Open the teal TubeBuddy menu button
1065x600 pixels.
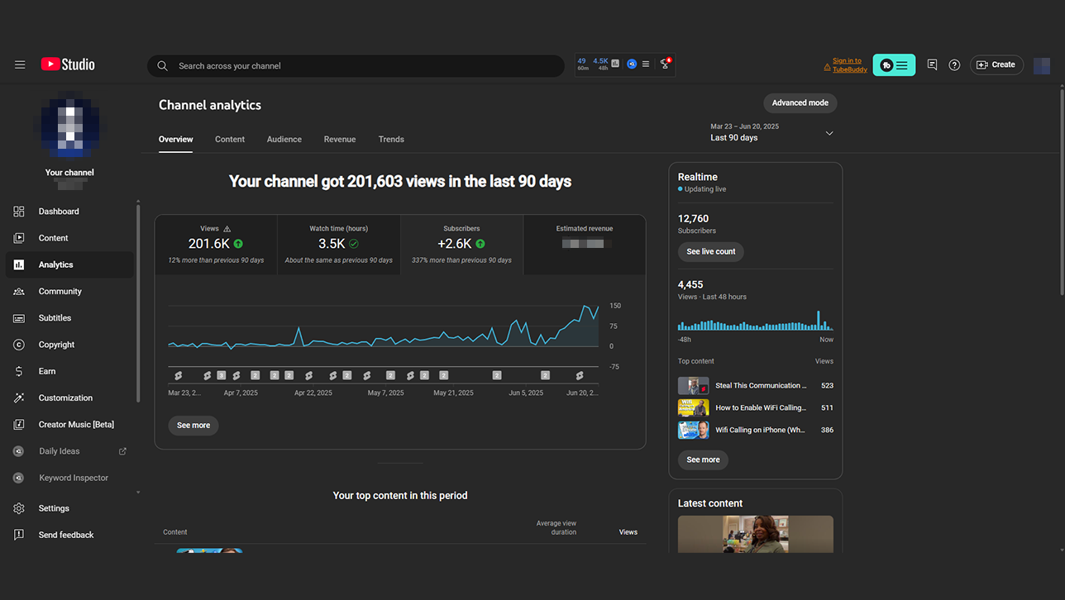tap(894, 65)
